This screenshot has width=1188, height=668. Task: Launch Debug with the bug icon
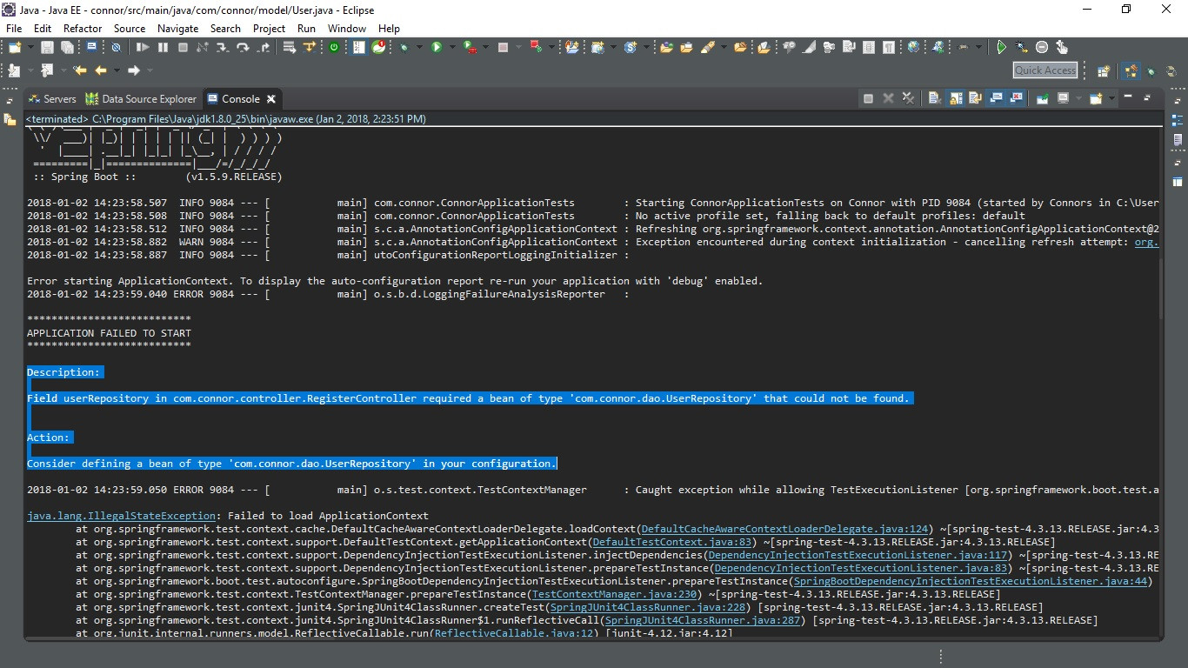click(x=404, y=47)
